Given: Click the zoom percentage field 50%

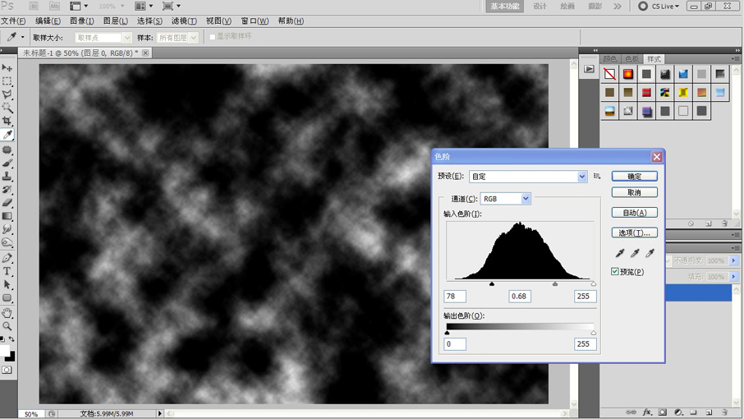Looking at the screenshot, I should (x=31, y=414).
